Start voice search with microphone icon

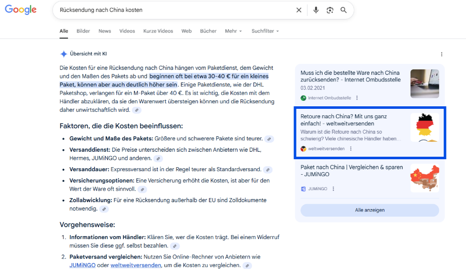click(315, 10)
